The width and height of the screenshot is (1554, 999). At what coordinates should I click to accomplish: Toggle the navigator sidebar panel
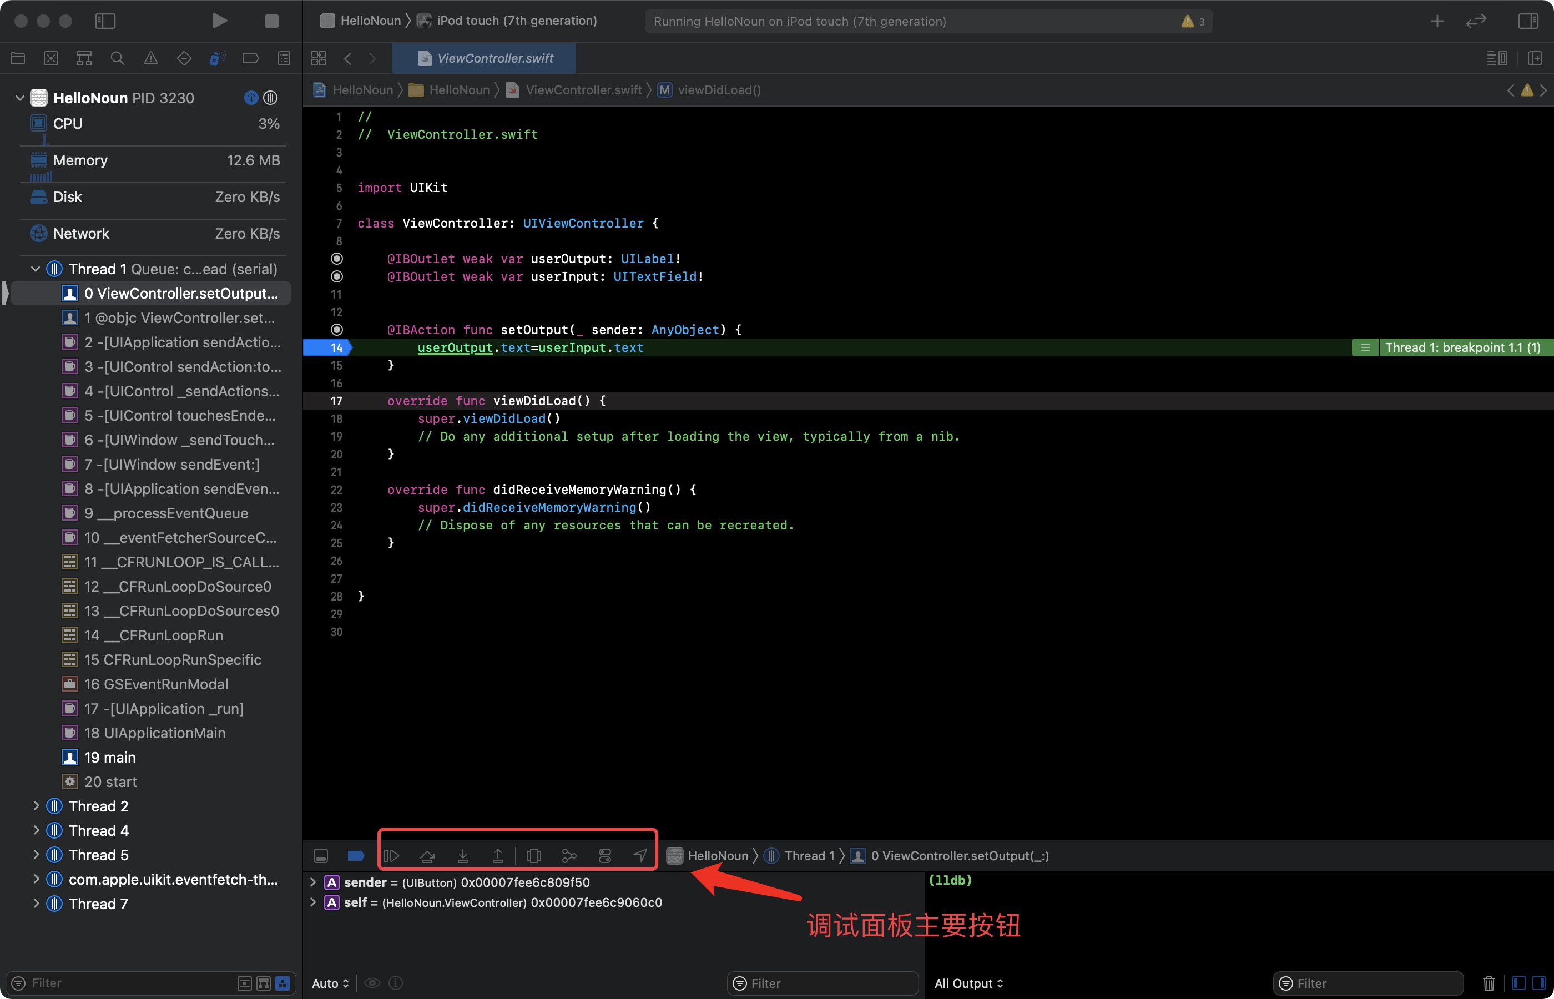coord(105,21)
